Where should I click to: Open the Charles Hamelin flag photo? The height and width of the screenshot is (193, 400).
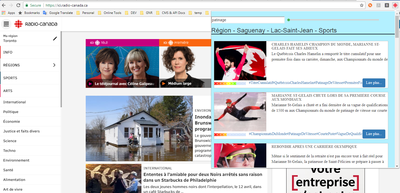pyautogui.click(x=240, y=61)
